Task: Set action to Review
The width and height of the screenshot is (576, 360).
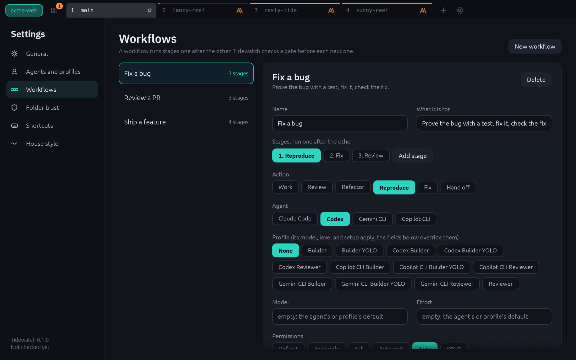Action: [x=317, y=187]
